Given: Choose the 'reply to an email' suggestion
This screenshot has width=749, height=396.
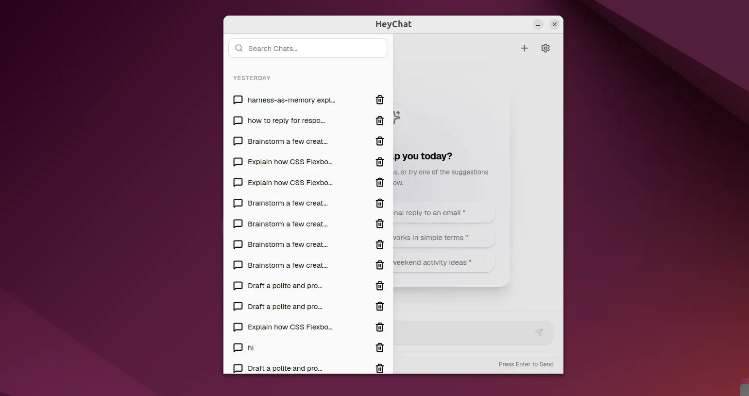Looking at the screenshot, I should (444, 213).
